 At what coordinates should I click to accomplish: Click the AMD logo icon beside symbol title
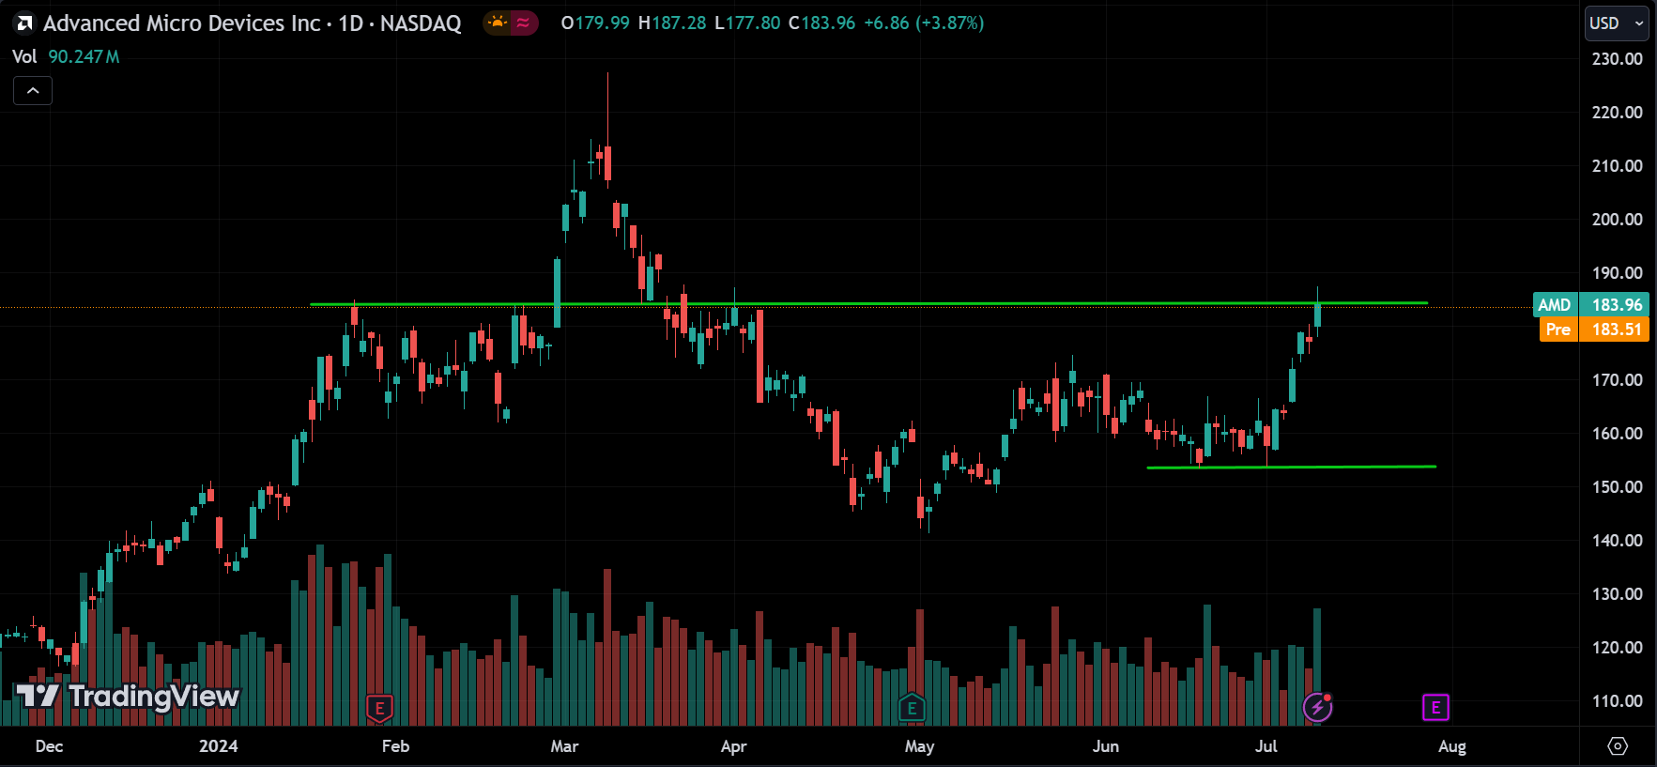pos(24,23)
